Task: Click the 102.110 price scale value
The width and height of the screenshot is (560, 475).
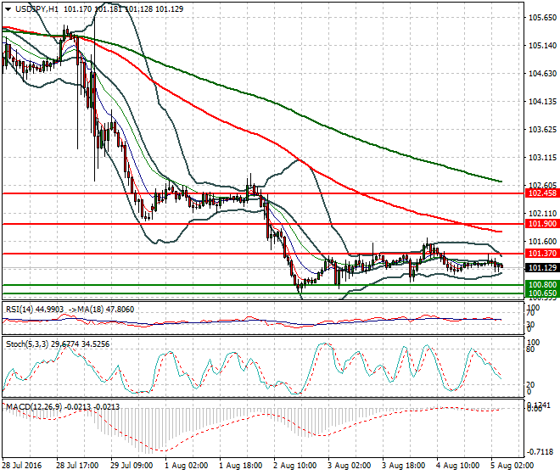Action: 542,214
